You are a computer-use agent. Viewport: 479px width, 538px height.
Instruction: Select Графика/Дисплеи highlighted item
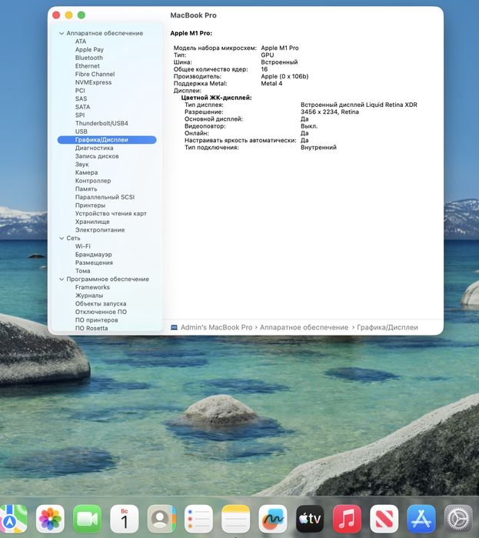(107, 139)
